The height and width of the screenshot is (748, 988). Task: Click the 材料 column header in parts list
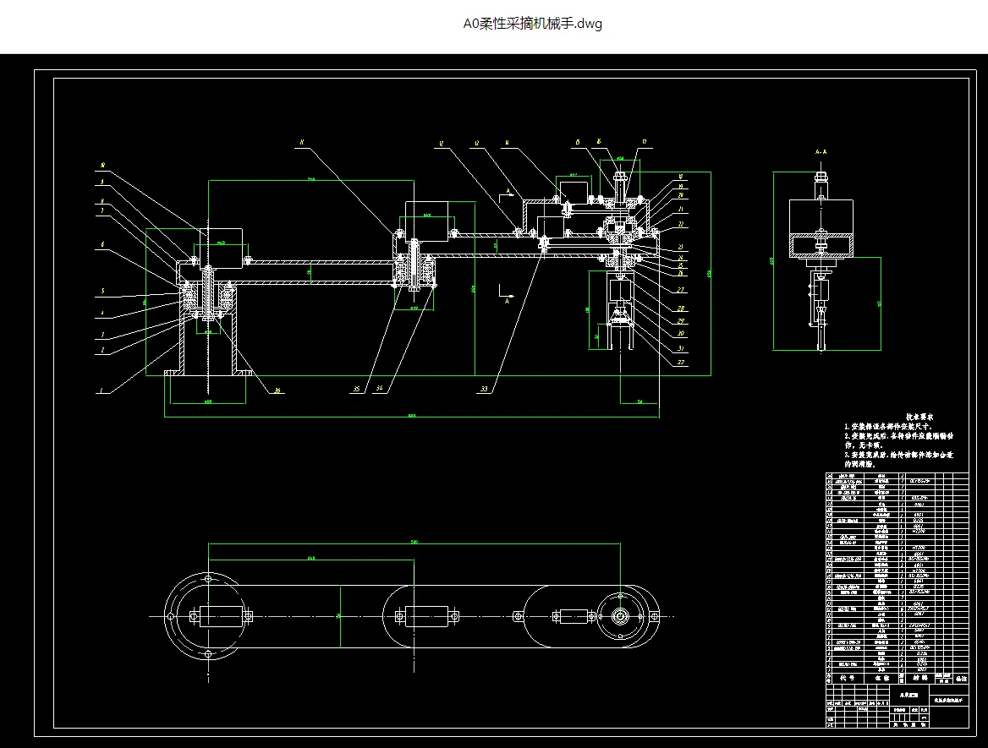[920, 679]
